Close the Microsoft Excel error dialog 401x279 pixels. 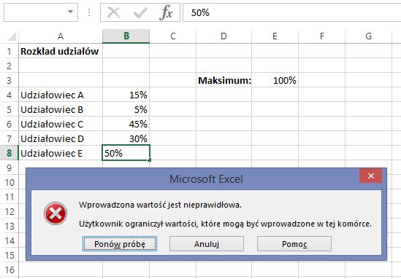click(371, 176)
